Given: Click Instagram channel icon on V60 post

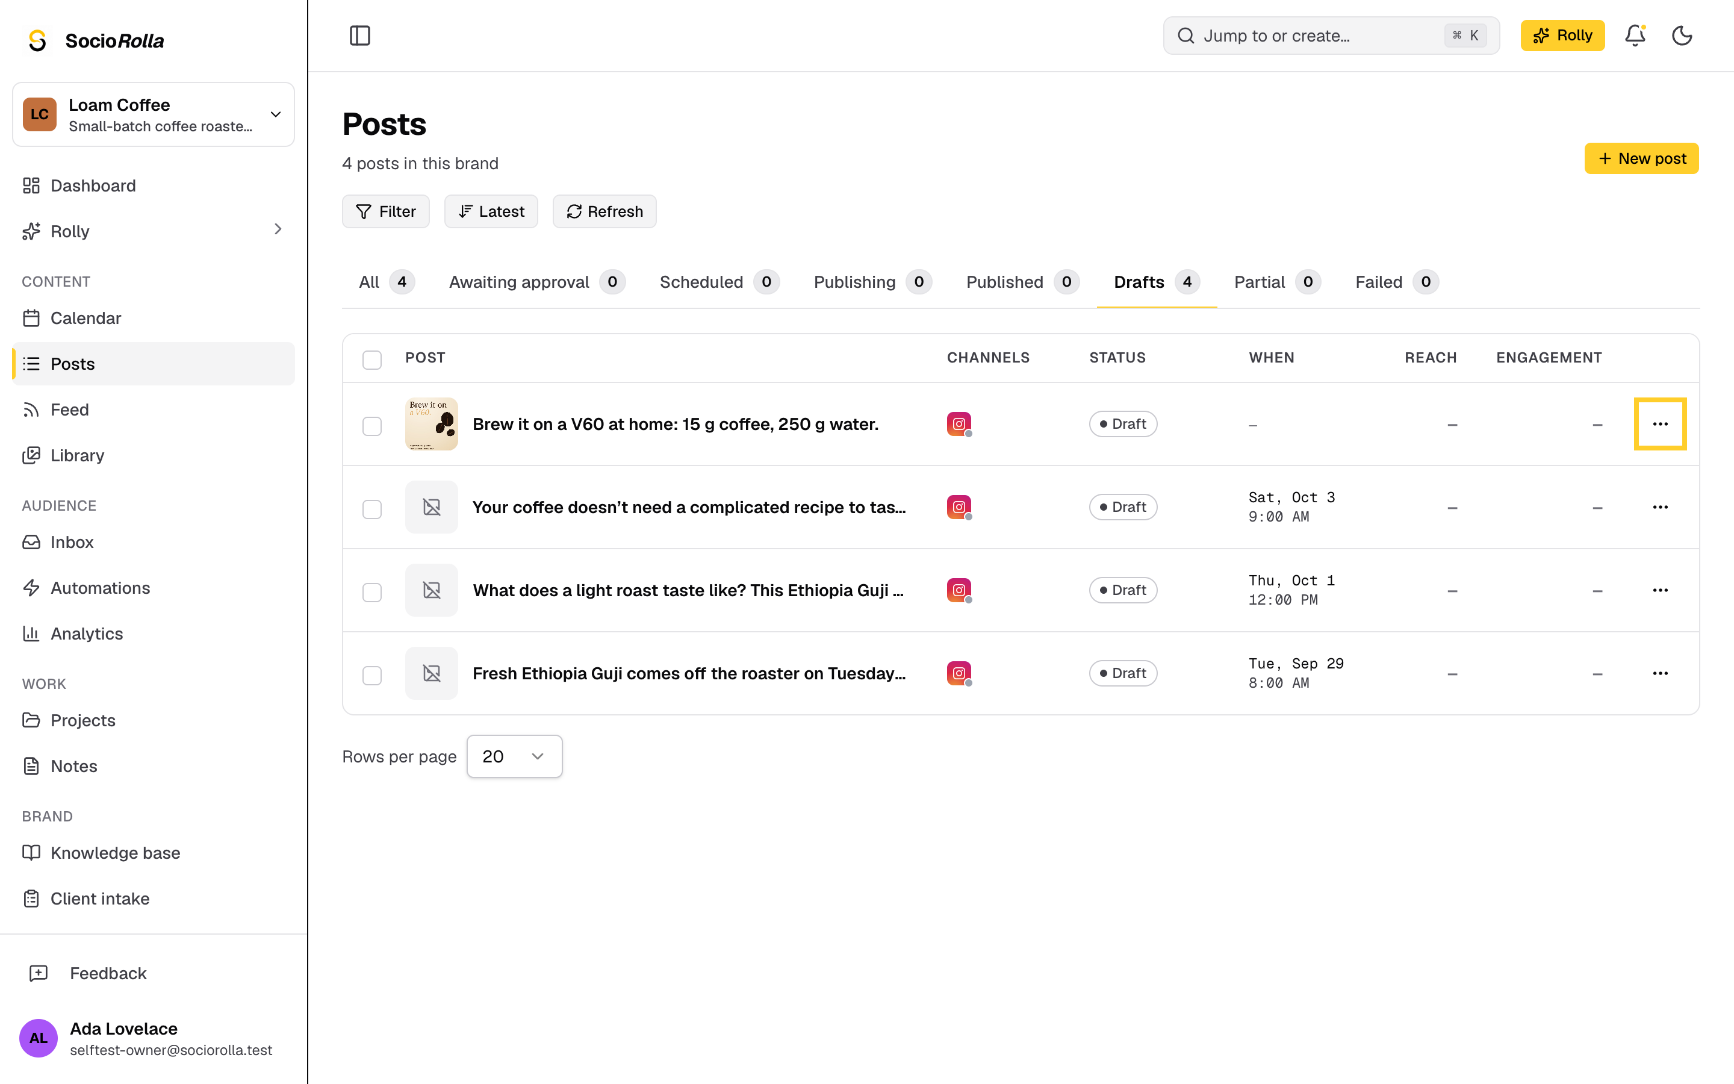Looking at the screenshot, I should 959,424.
